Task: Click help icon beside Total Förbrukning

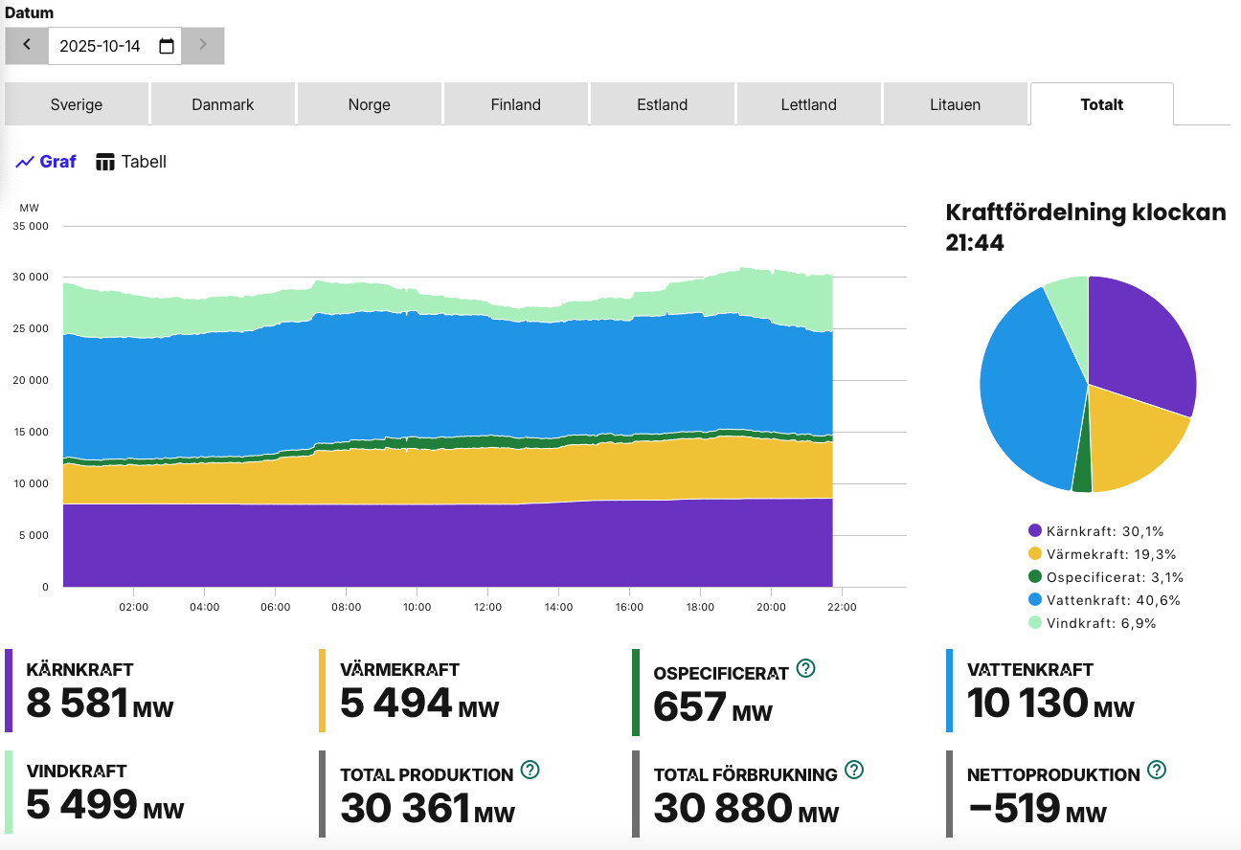Action: (854, 770)
